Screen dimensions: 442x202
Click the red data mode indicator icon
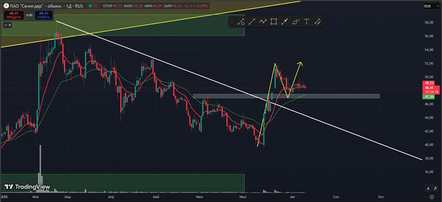[96, 6]
